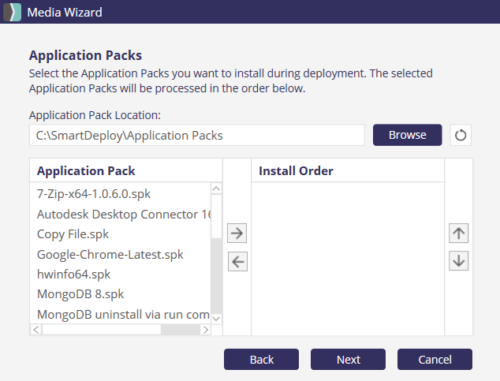This screenshot has width=500, height=381.
Task: Select MongoDB 8.spk entry
Action: 80,295
